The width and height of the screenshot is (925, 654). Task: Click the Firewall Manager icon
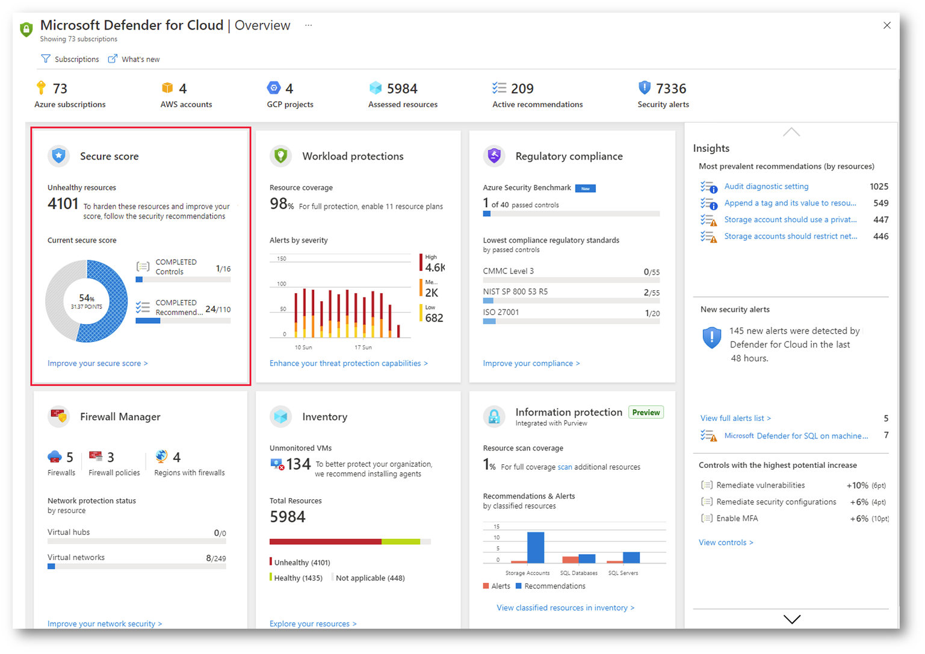coord(59,416)
